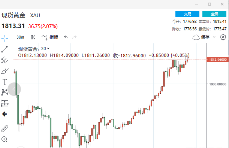
Task: Toggle the crosshair cursor mode
Action: click(4, 38)
